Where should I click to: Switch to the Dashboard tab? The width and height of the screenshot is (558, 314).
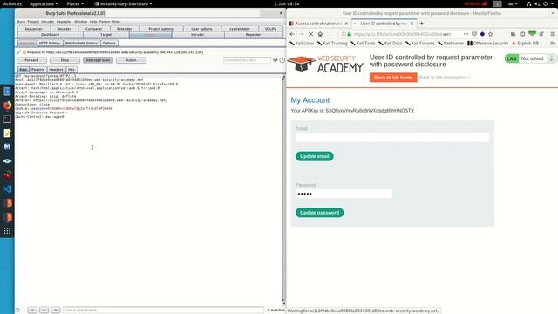[50, 35]
